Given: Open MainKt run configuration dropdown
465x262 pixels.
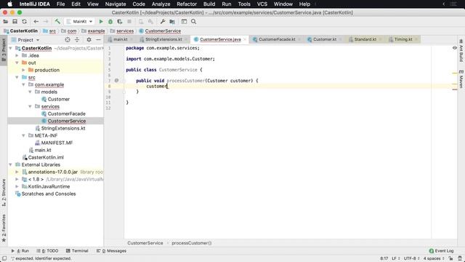Looking at the screenshot, I should pos(79,21).
